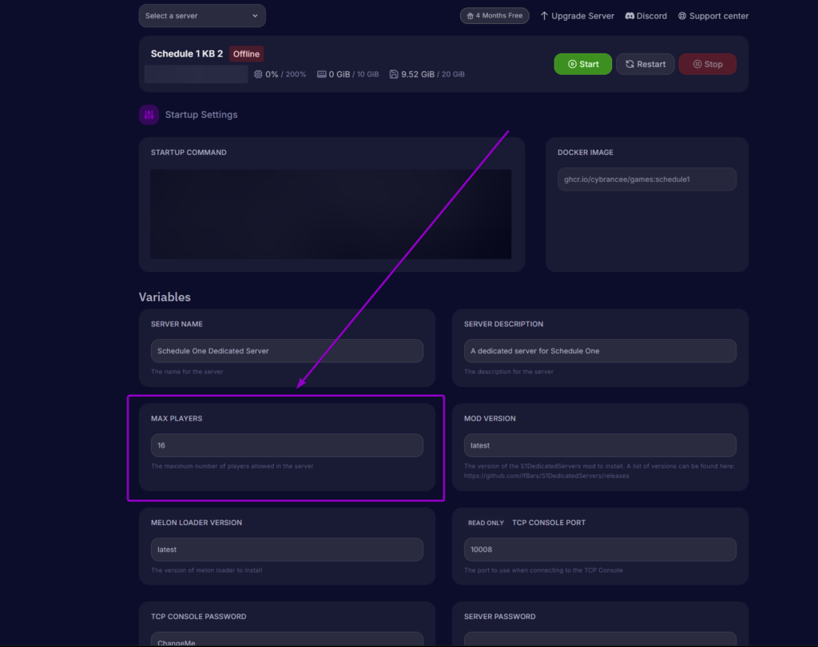
Task: Click the Max Players input field
Action: [287, 445]
